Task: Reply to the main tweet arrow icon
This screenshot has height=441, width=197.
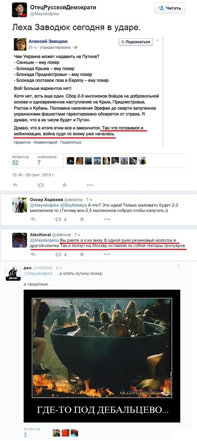Action: (15, 185)
